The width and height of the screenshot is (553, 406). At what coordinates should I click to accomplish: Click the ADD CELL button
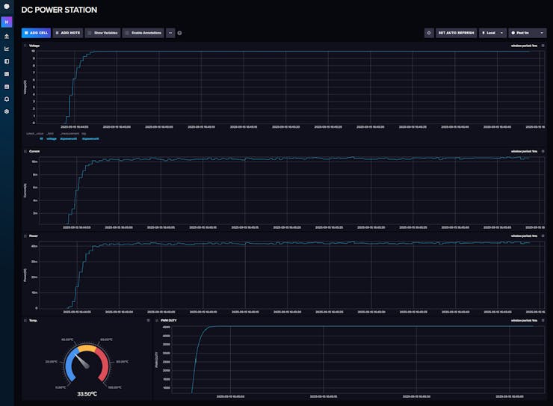coord(36,33)
